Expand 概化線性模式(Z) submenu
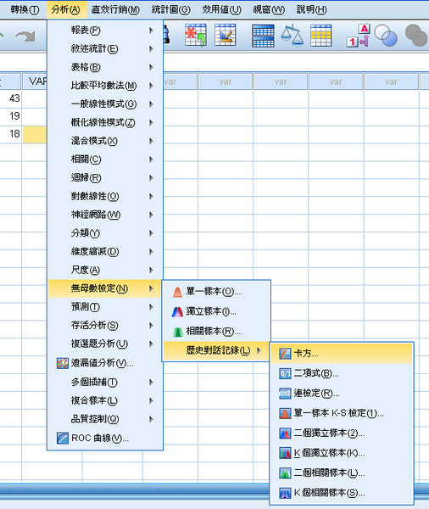 105,123
